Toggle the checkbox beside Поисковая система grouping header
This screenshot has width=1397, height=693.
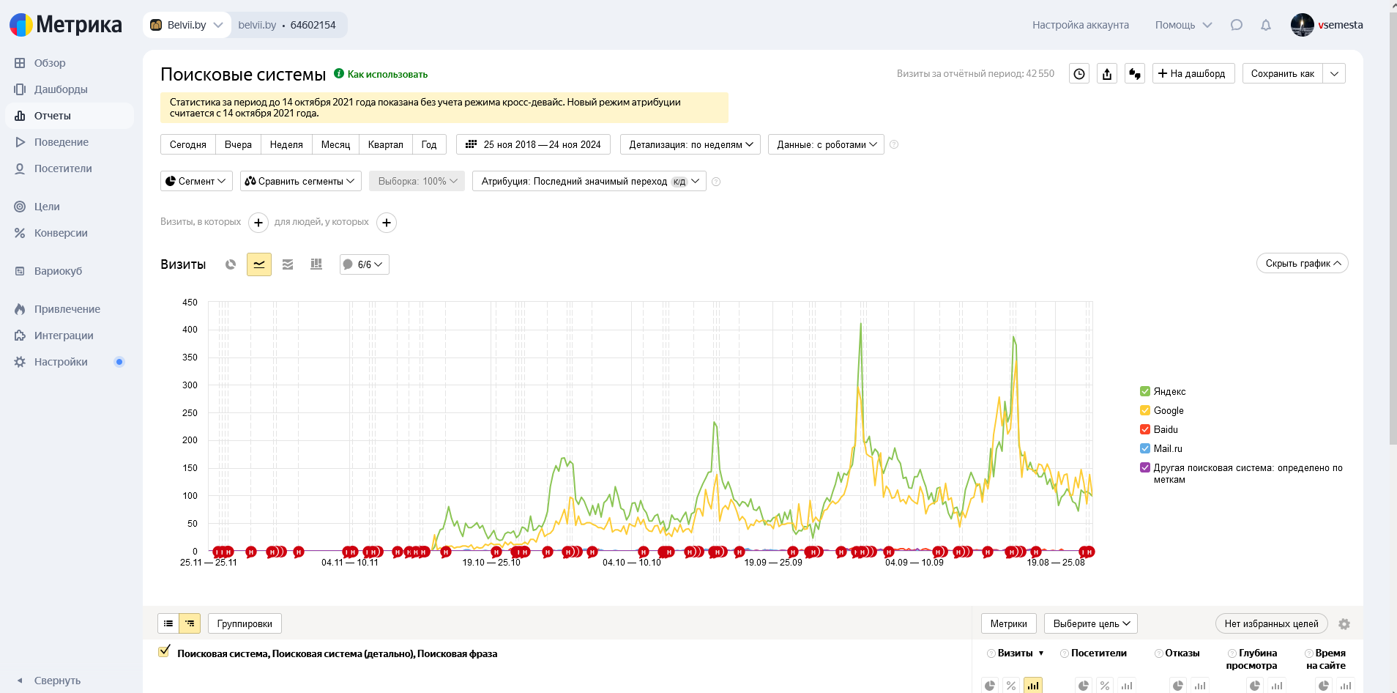[164, 652]
